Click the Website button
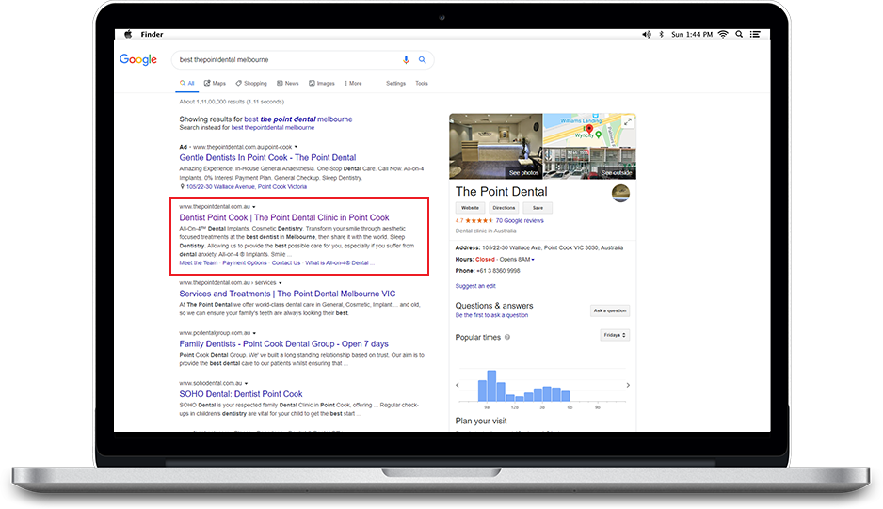 [x=471, y=208]
